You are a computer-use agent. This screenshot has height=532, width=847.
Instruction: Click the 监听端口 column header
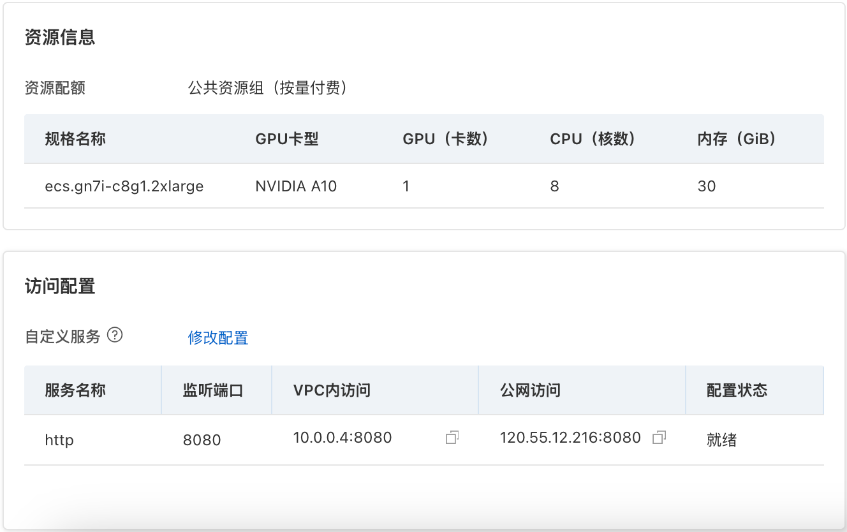point(213,390)
